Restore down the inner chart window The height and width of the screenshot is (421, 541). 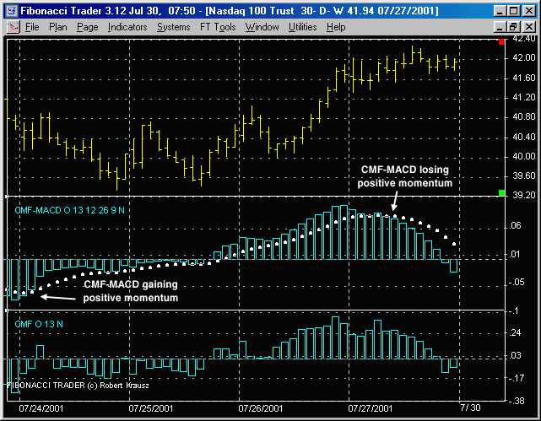tap(511, 27)
